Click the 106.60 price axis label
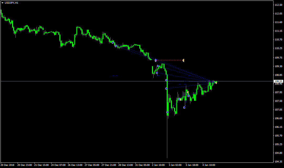This screenshot has width=284, height=168. (278, 118)
